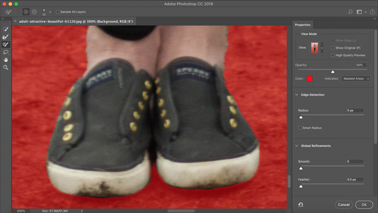Collapse the Global Refinements section
Image resolution: width=378 pixels, height=213 pixels.
[x=296, y=146]
